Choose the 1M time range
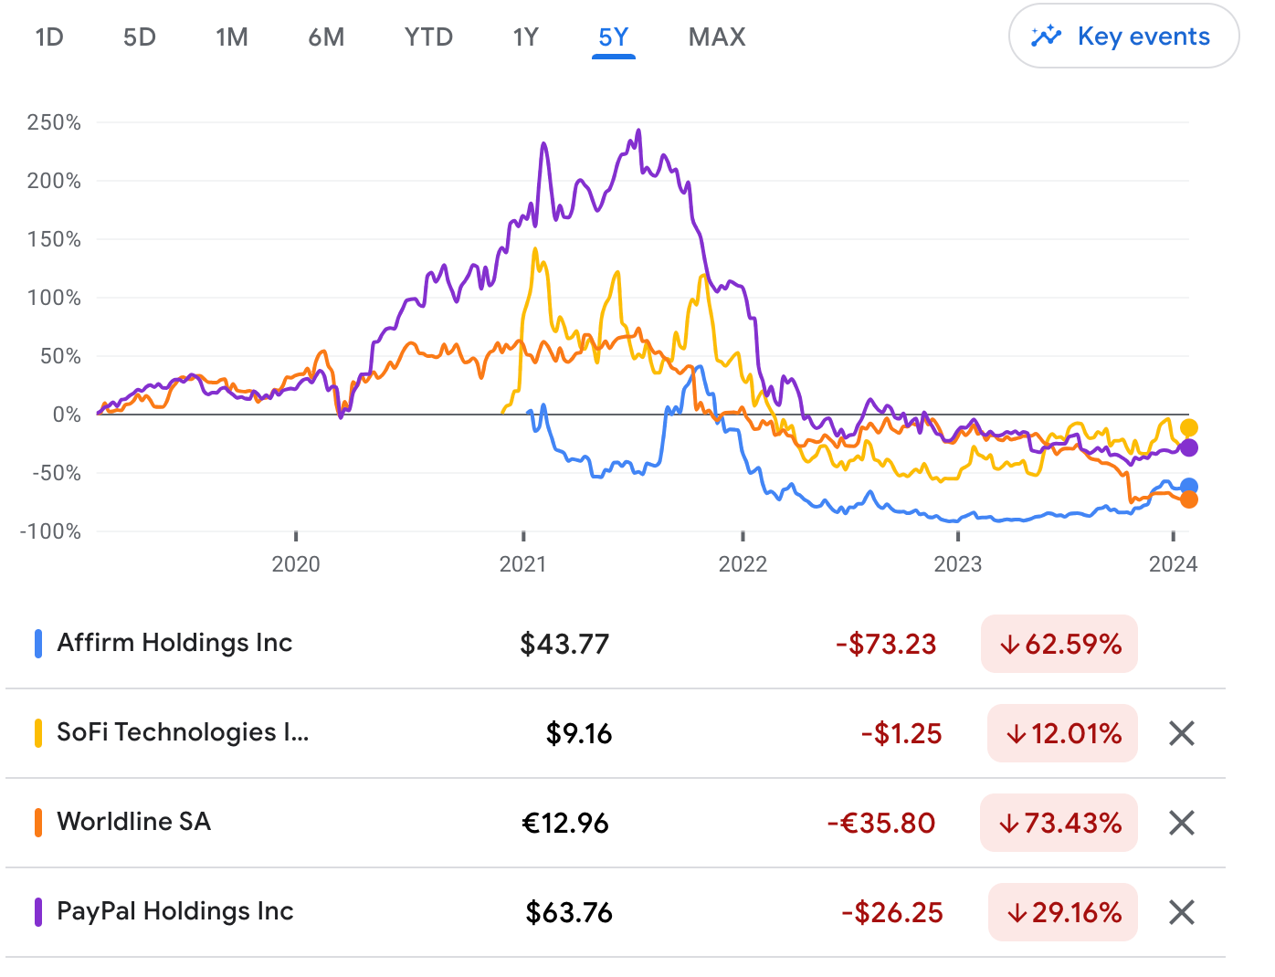The image size is (1275, 977). (232, 37)
